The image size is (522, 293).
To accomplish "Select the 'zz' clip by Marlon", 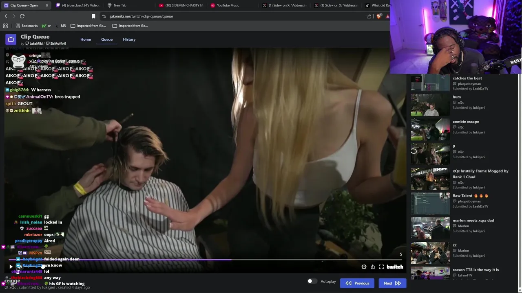I will pyautogui.click(x=454, y=245).
